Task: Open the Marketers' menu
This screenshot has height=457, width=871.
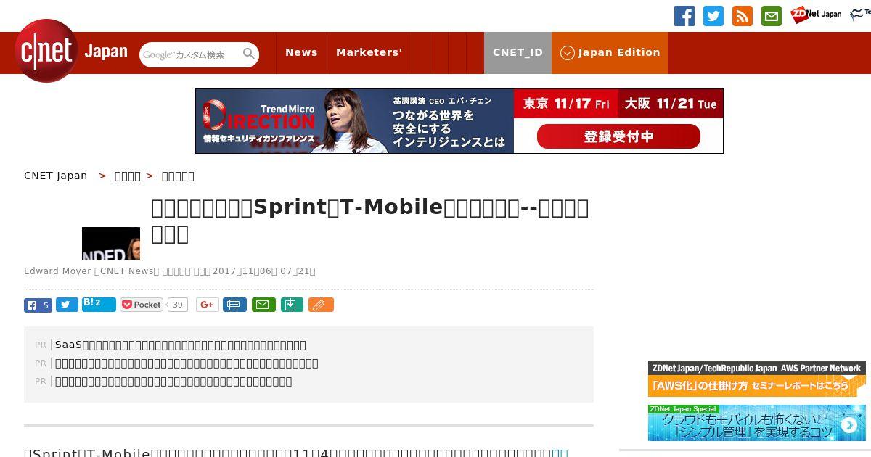Action: tap(369, 52)
